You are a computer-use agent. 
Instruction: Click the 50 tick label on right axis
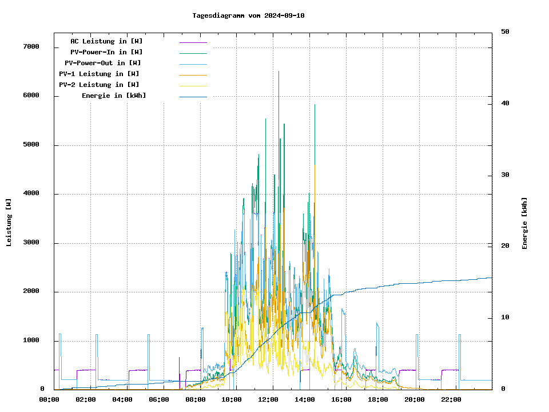point(505,32)
